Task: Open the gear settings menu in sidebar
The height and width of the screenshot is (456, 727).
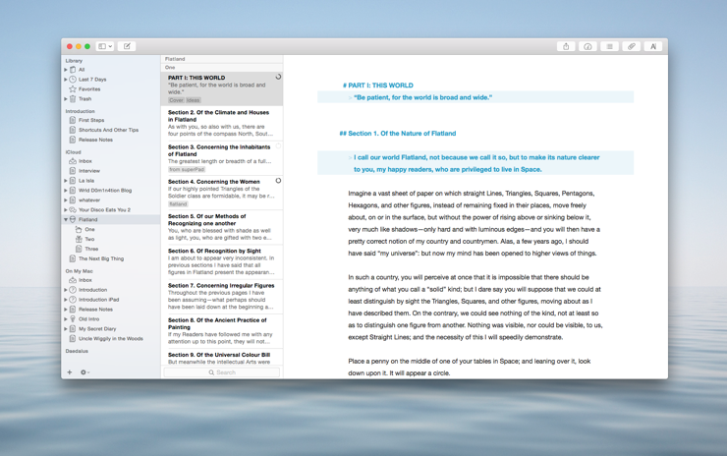Action: [x=84, y=372]
